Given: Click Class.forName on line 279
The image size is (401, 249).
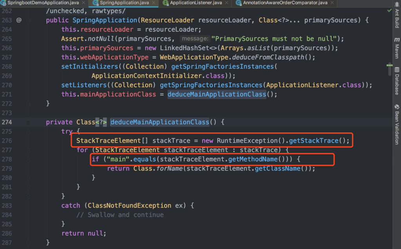Looking at the screenshot, I should click(158, 168).
